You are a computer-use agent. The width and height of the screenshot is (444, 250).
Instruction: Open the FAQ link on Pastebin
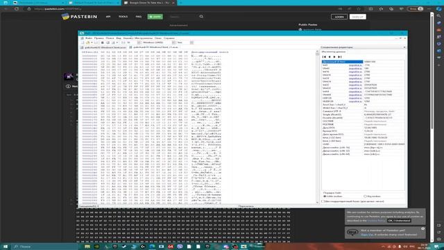(139, 17)
